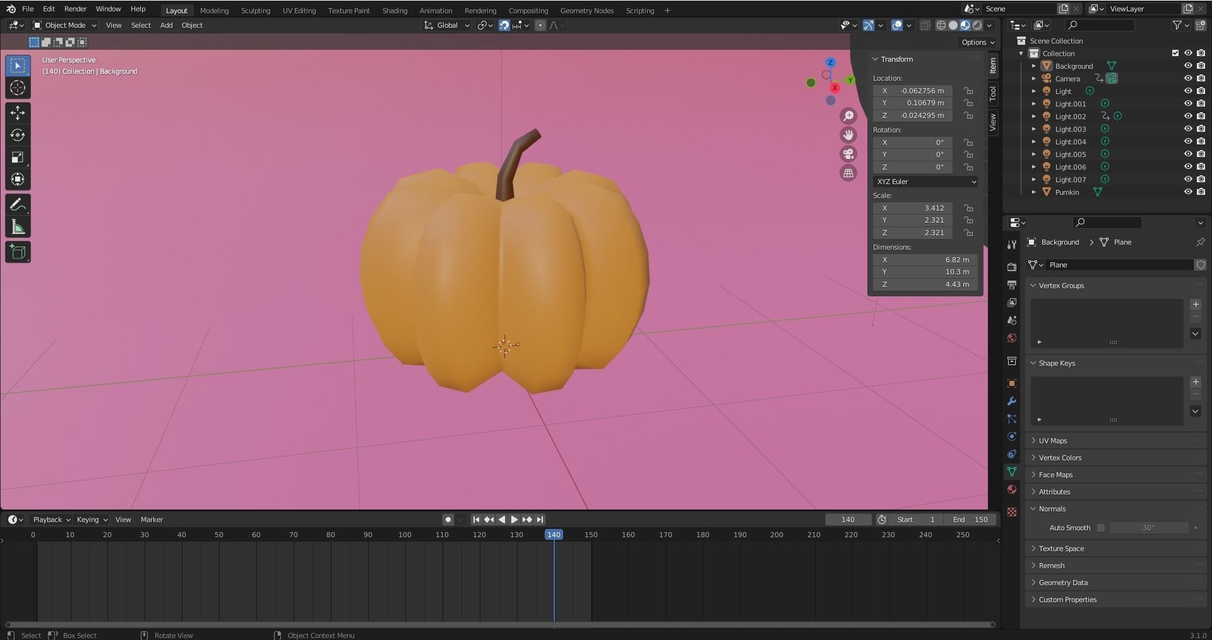This screenshot has height=640, width=1212.
Task: Toggle X-Ray view
Action: [x=925, y=25]
